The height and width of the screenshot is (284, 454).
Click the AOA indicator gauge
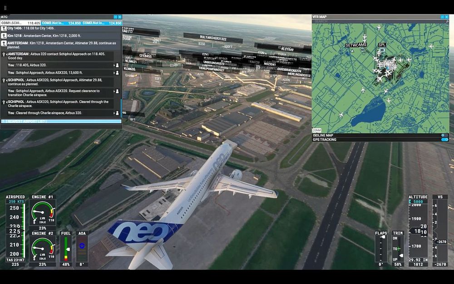[82, 249]
